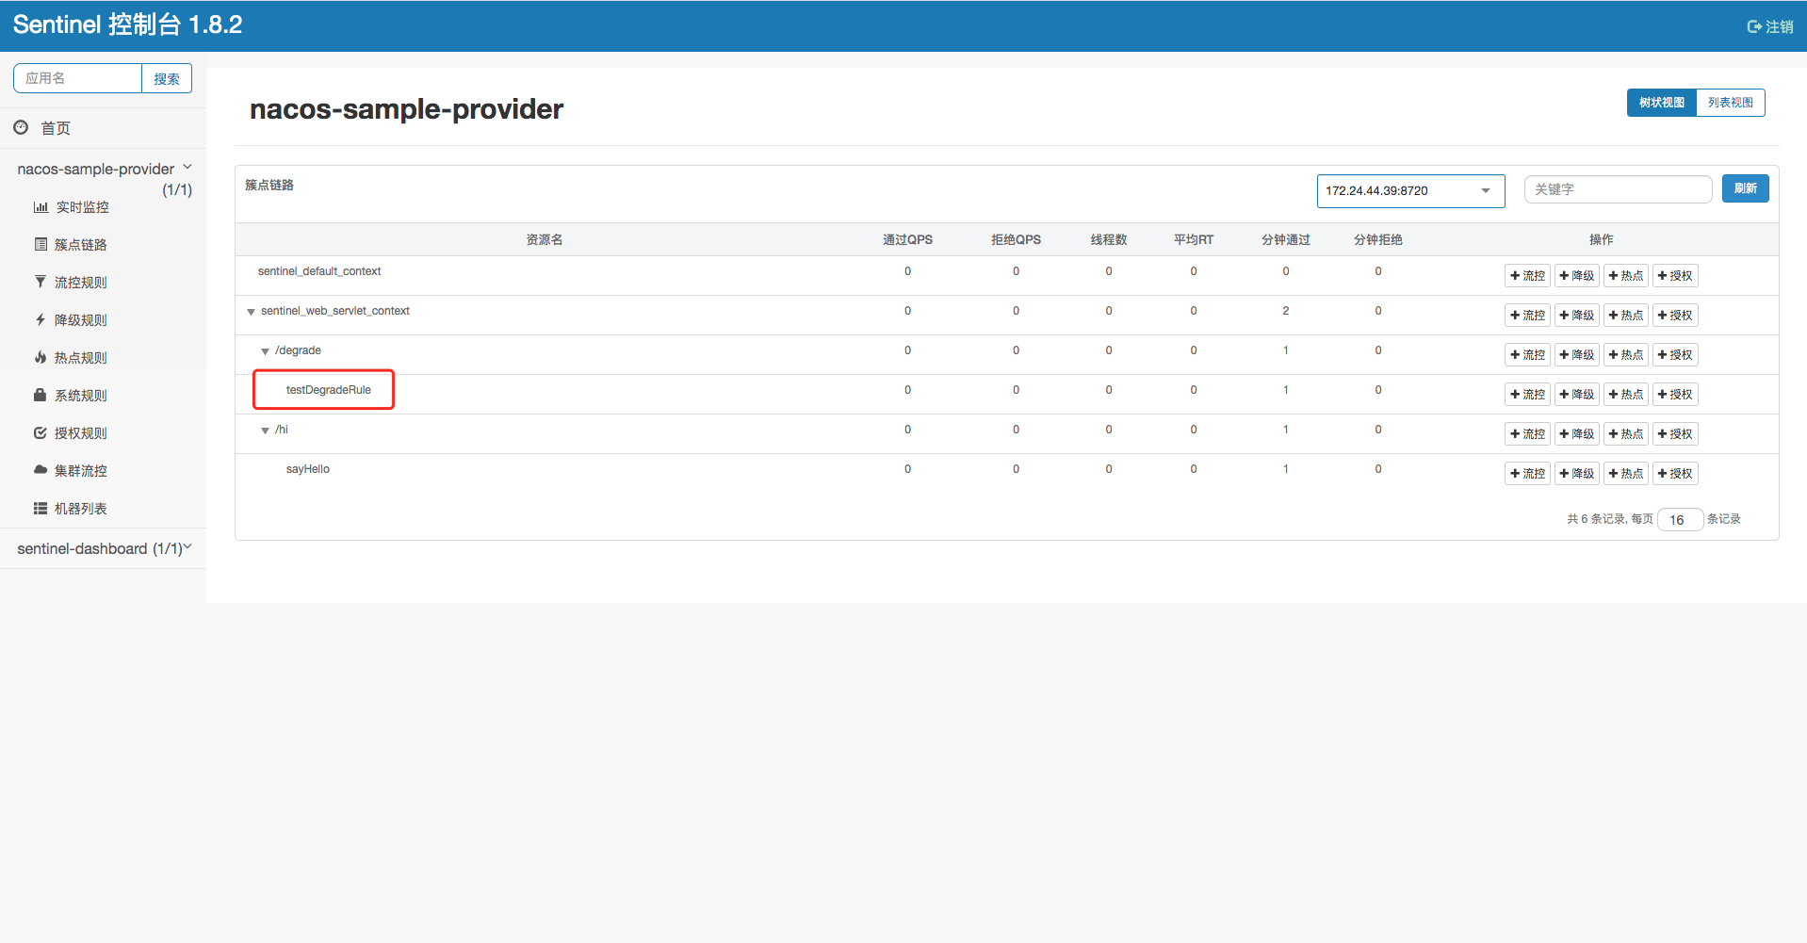This screenshot has width=1807, height=943.
Task: Click the 通过QPS column header
Action: pos(907,239)
